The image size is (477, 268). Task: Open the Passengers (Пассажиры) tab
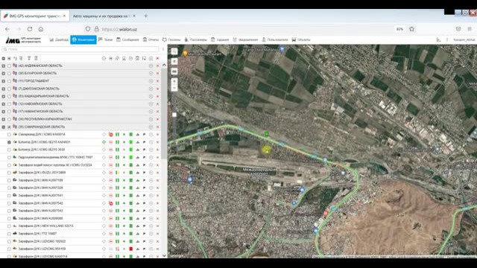195,39
